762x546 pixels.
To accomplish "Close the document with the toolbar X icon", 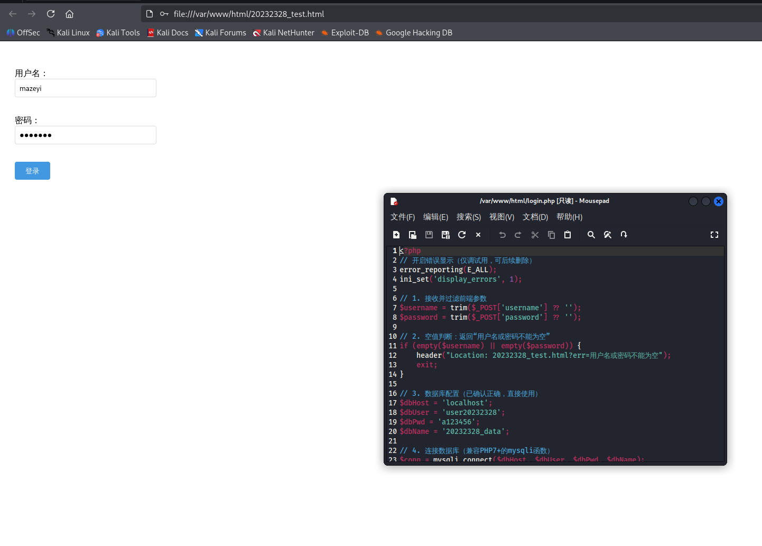I will coord(478,235).
